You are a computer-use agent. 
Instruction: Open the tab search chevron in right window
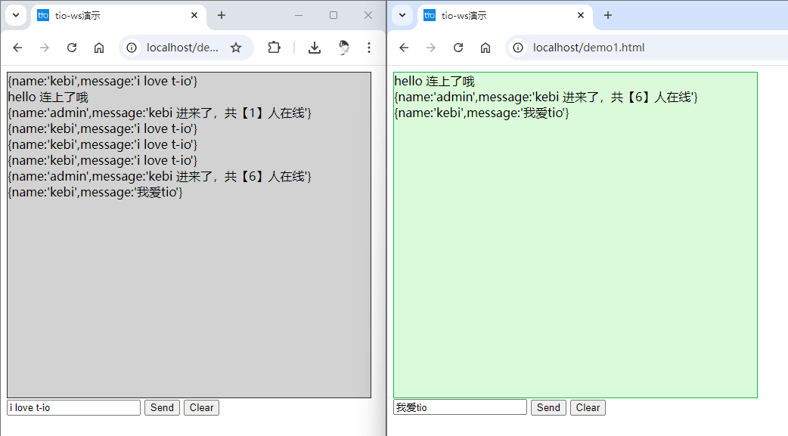[x=402, y=14]
